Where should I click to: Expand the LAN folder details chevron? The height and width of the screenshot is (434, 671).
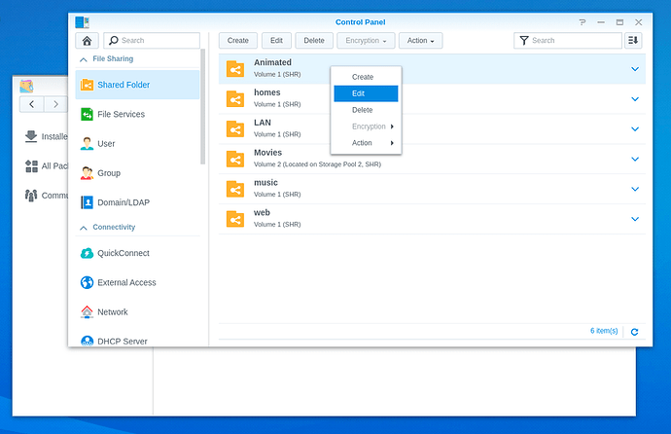tap(635, 128)
